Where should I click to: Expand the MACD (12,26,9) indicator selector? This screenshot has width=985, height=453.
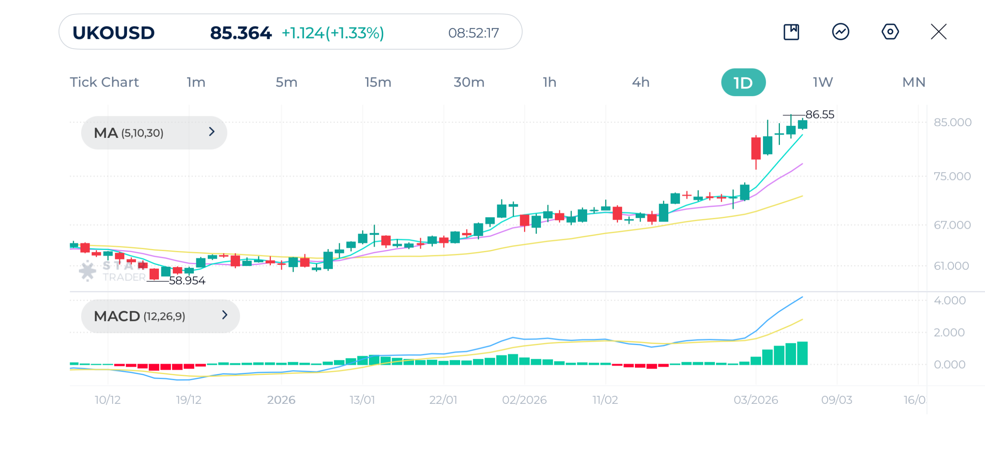pyautogui.click(x=160, y=316)
